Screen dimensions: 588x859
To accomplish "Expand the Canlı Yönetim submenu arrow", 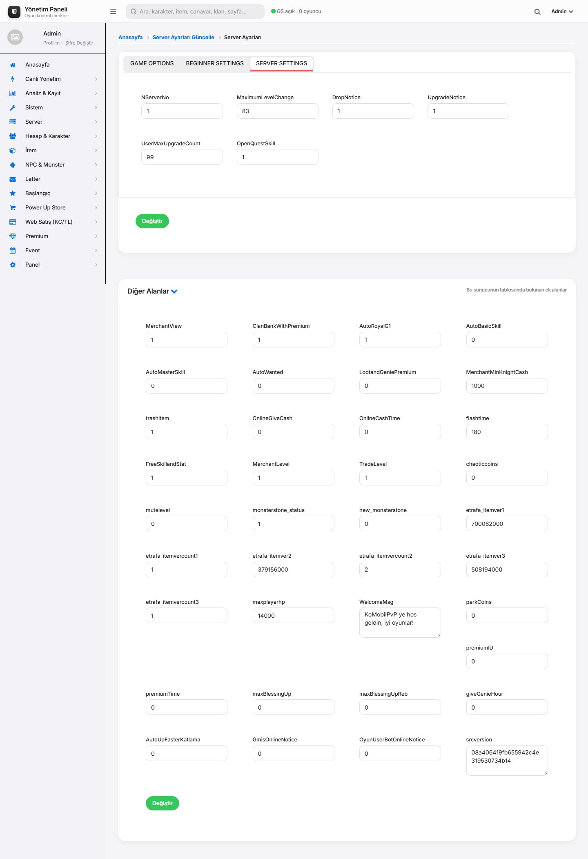I will (x=96, y=79).
